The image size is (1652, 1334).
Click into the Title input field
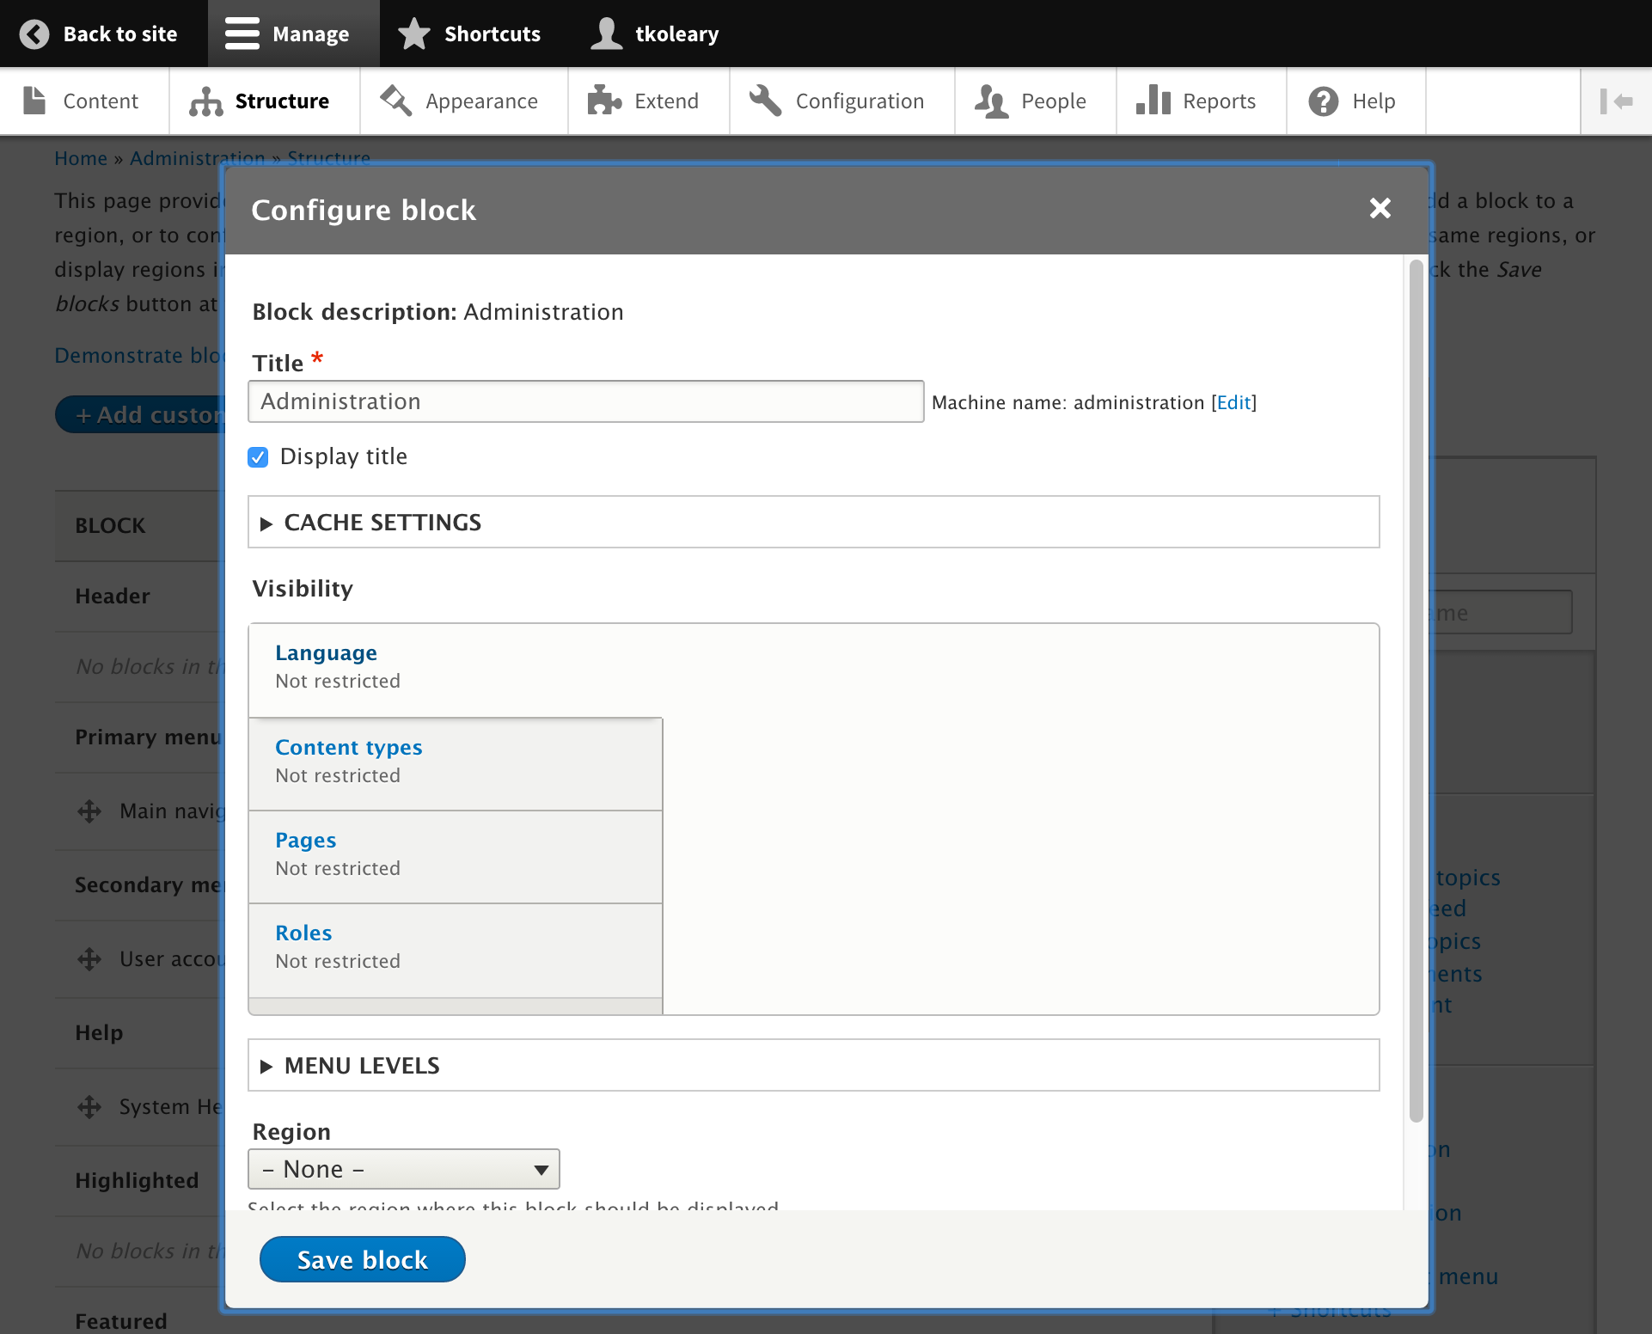(586, 401)
